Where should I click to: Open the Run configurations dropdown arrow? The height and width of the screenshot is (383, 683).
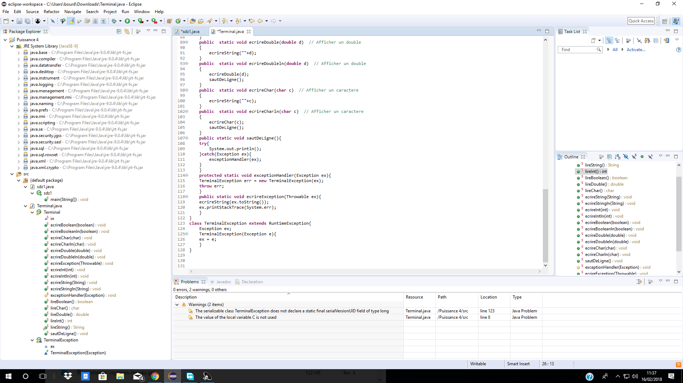click(134, 21)
